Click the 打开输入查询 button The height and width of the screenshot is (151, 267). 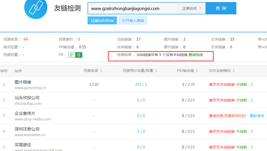coord(133,20)
